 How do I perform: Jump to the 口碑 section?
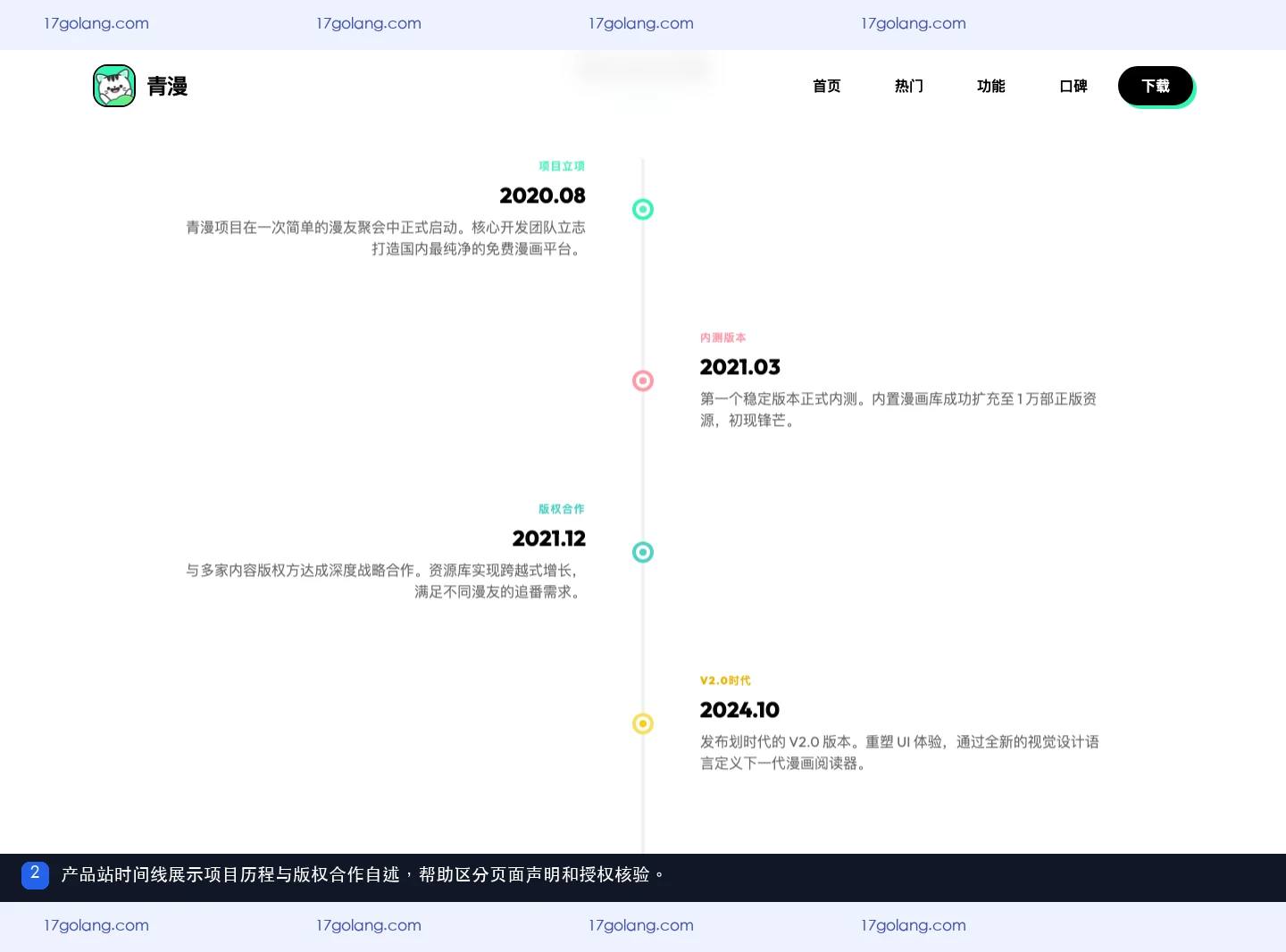[1073, 86]
